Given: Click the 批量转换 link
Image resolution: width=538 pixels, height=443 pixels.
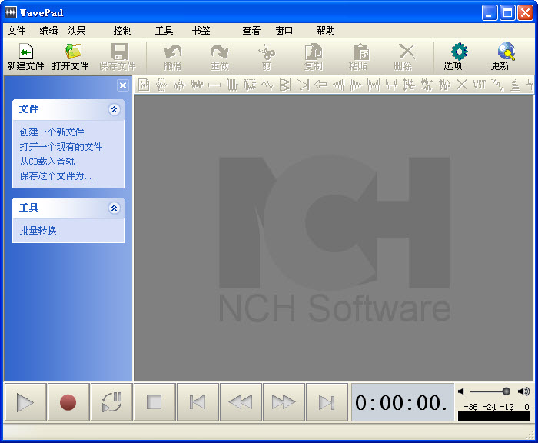Looking at the screenshot, I should tap(38, 231).
